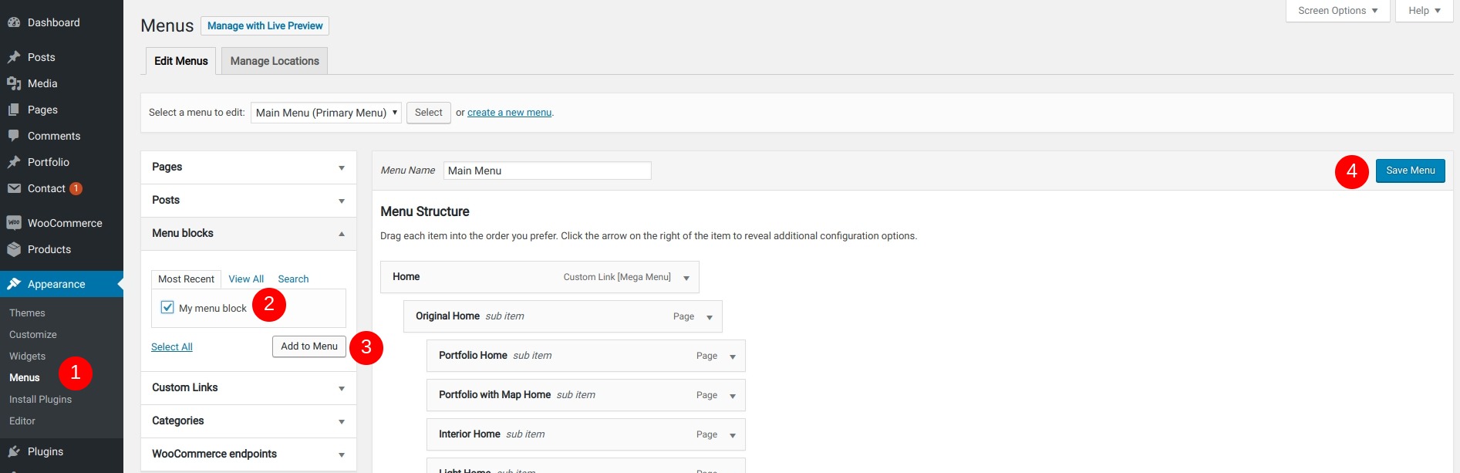
Task: Expand Portfolio with Map Home options
Action: (733, 396)
